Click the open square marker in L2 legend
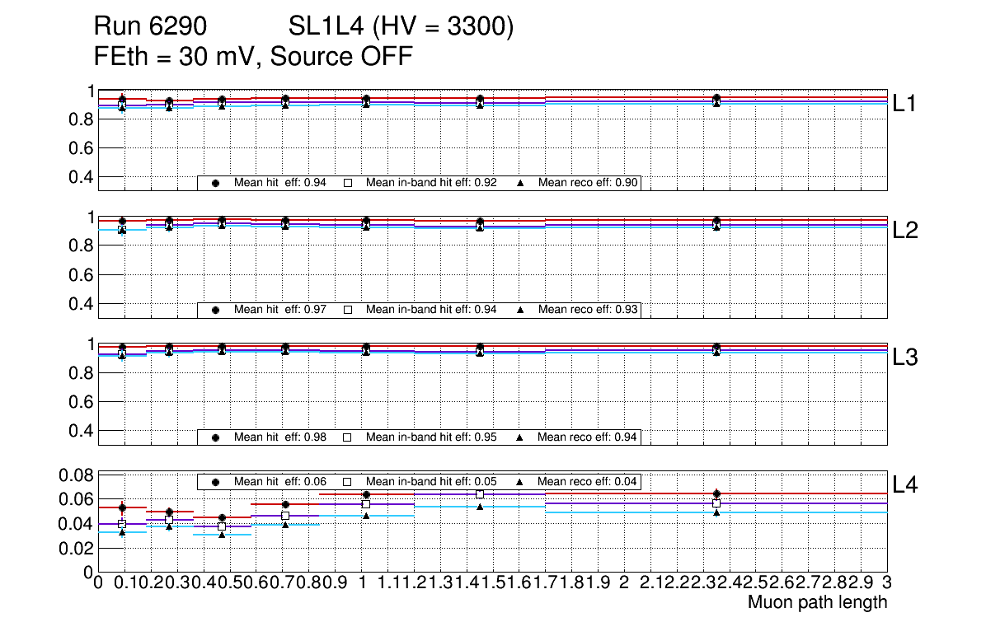This screenshot has height=636, width=986. [x=347, y=310]
